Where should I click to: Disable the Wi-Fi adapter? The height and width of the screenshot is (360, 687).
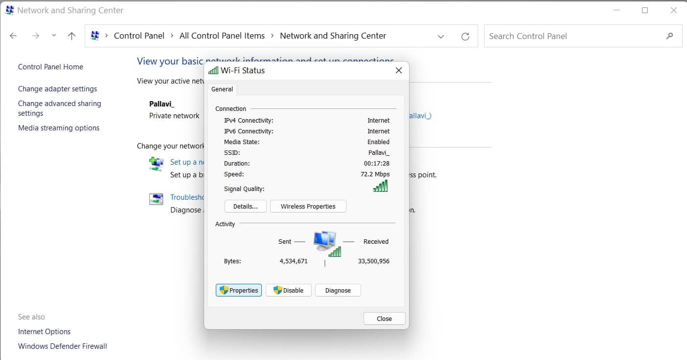pos(288,290)
